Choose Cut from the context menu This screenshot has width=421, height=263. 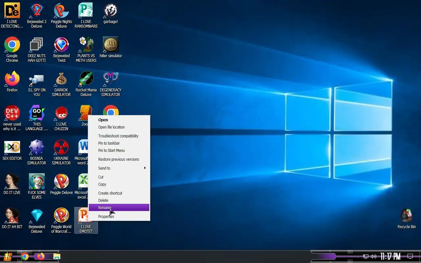[x=119, y=177]
